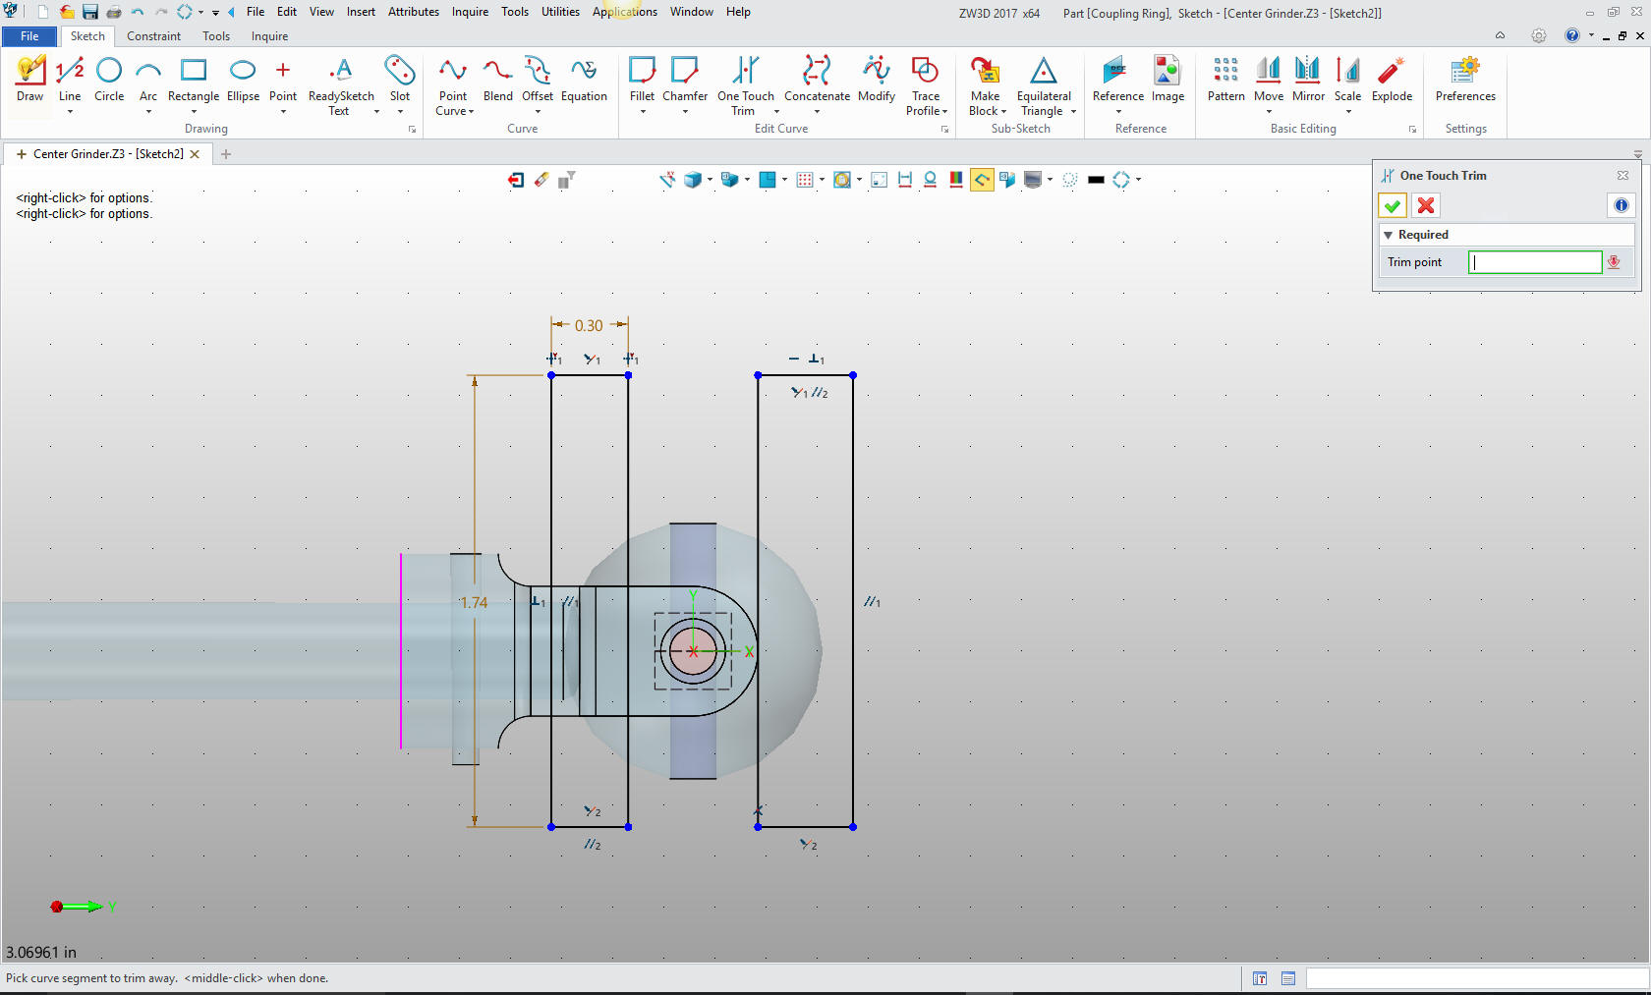Viewport: 1651px width, 995px height.
Task: Select the Concatenate tool
Action: coord(817,79)
